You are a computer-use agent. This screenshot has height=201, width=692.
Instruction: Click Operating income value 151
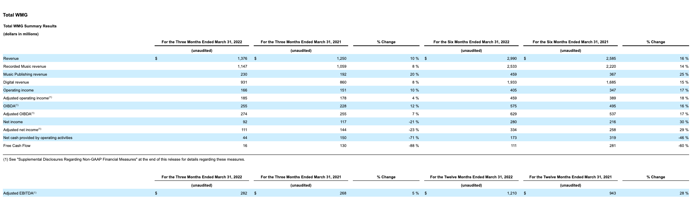[x=343, y=90]
